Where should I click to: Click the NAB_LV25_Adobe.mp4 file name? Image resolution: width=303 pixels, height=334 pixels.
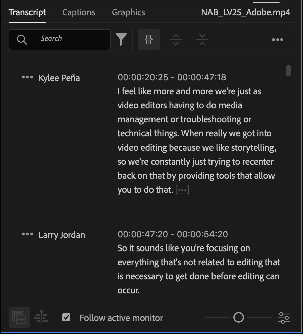click(245, 12)
